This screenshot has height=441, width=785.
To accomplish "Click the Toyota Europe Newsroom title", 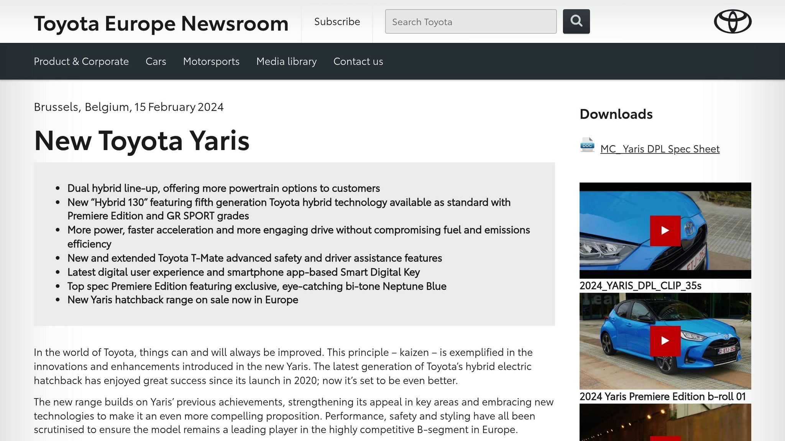I will point(161,23).
